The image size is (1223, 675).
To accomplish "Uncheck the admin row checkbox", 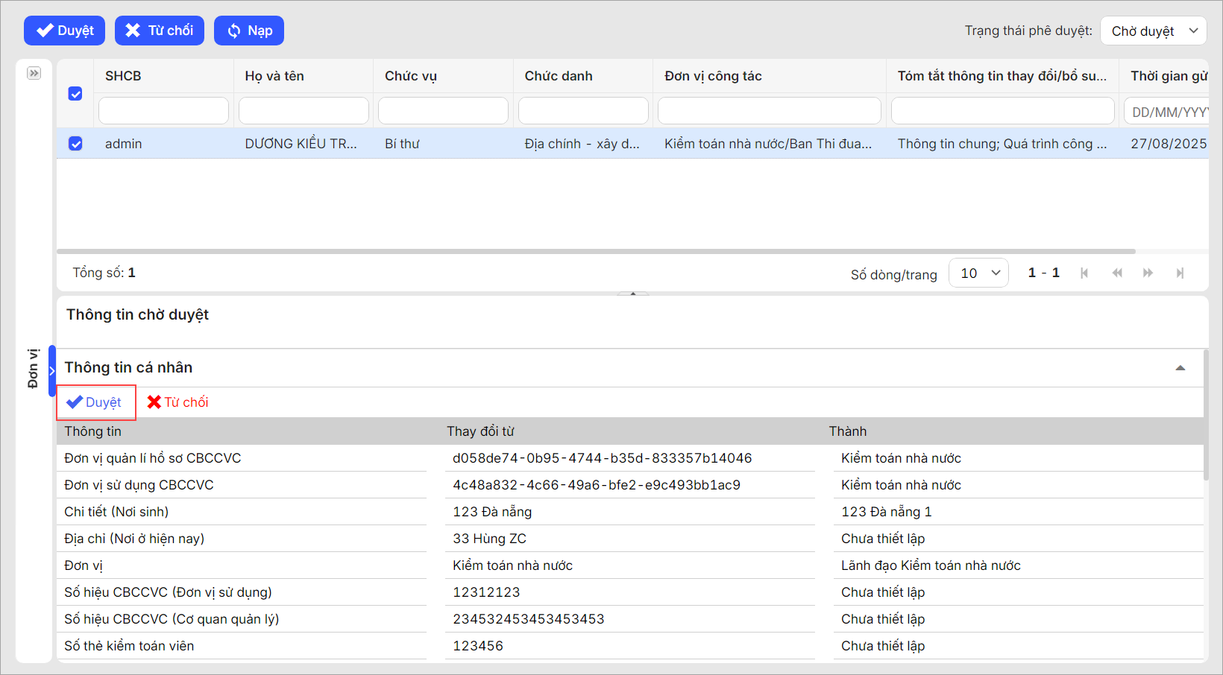I will pyautogui.click(x=75, y=144).
